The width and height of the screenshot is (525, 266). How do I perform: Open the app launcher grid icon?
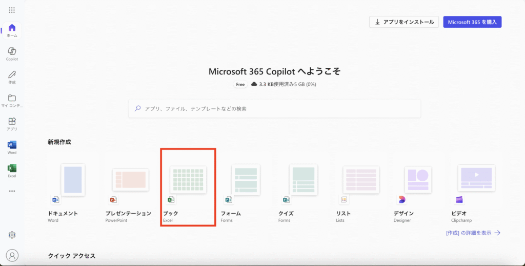click(x=12, y=10)
